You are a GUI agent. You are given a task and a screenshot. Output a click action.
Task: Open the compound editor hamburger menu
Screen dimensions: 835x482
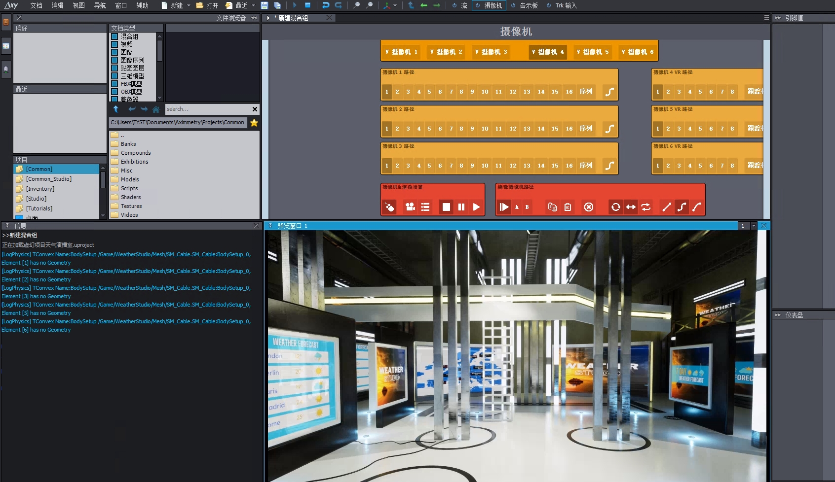click(x=766, y=18)
